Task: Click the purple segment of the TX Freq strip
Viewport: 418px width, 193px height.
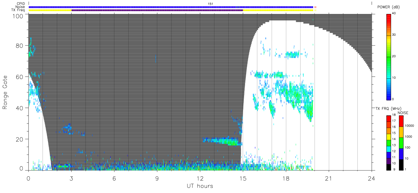Action: click(x=157, y=10)
